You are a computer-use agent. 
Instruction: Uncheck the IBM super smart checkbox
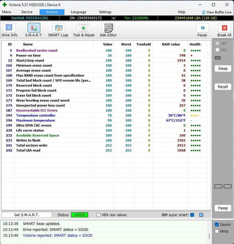tap(192, 215)
